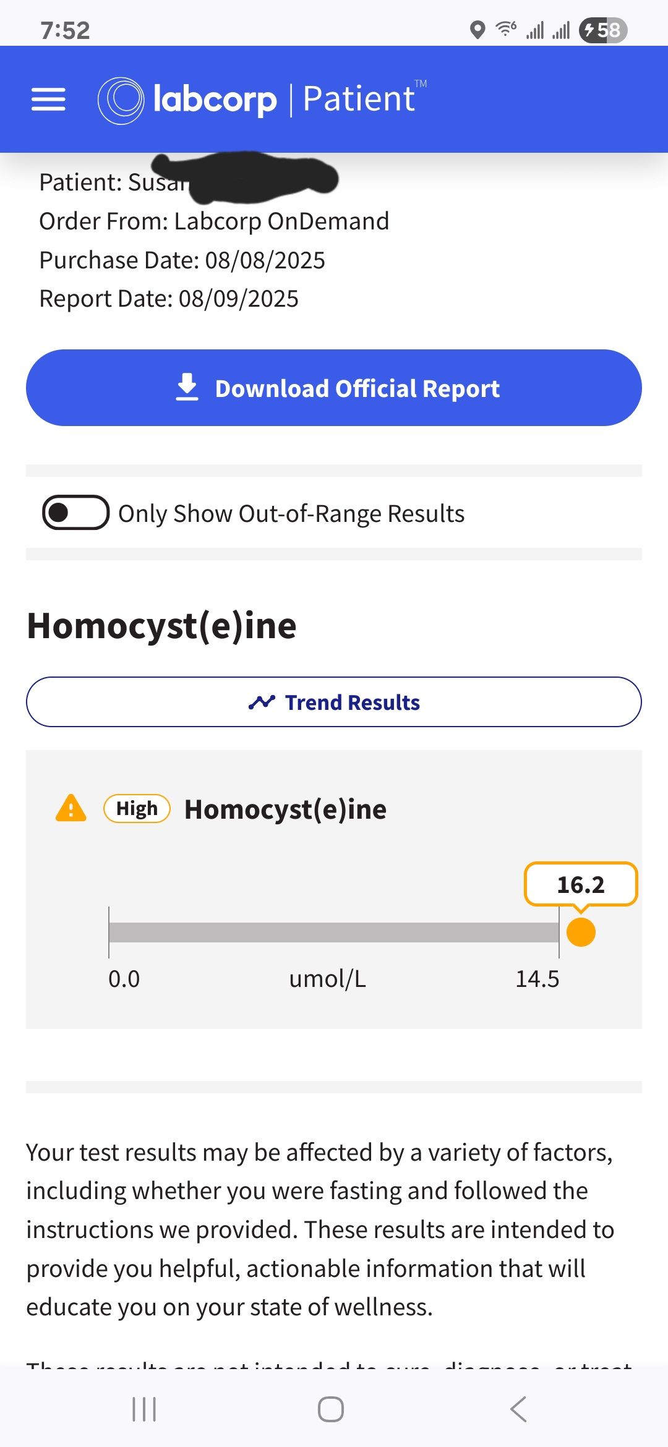
Task: Select the orange result dot on range bar
Action: [581, 932]
